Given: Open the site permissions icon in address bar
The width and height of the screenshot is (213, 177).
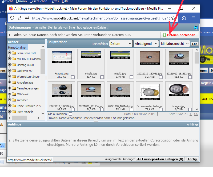Looking at the screenshot, I should (x=27, y=18).
